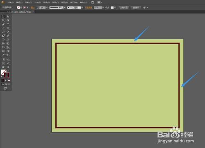205x148 pixels.
Task: Select the Artboard tool
Action: (3, 63)
